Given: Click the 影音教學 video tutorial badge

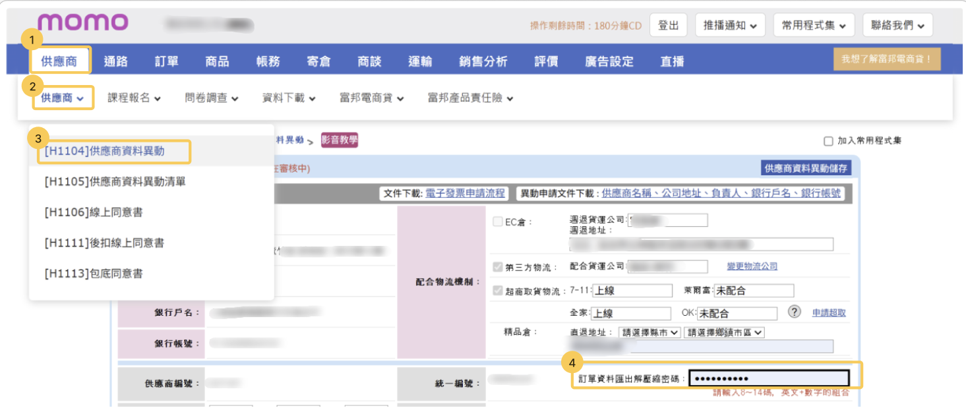Looking at the screenshot, I should pyautogui.click(x=340, y=140).
